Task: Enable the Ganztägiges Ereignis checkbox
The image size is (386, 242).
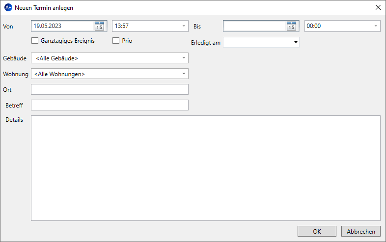Action: (x=35, y=41)
